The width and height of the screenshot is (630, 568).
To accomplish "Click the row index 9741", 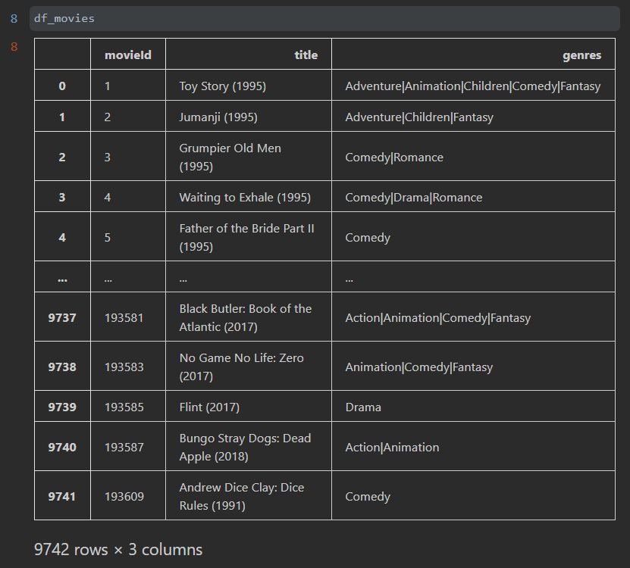I will (x=62, y=497).
